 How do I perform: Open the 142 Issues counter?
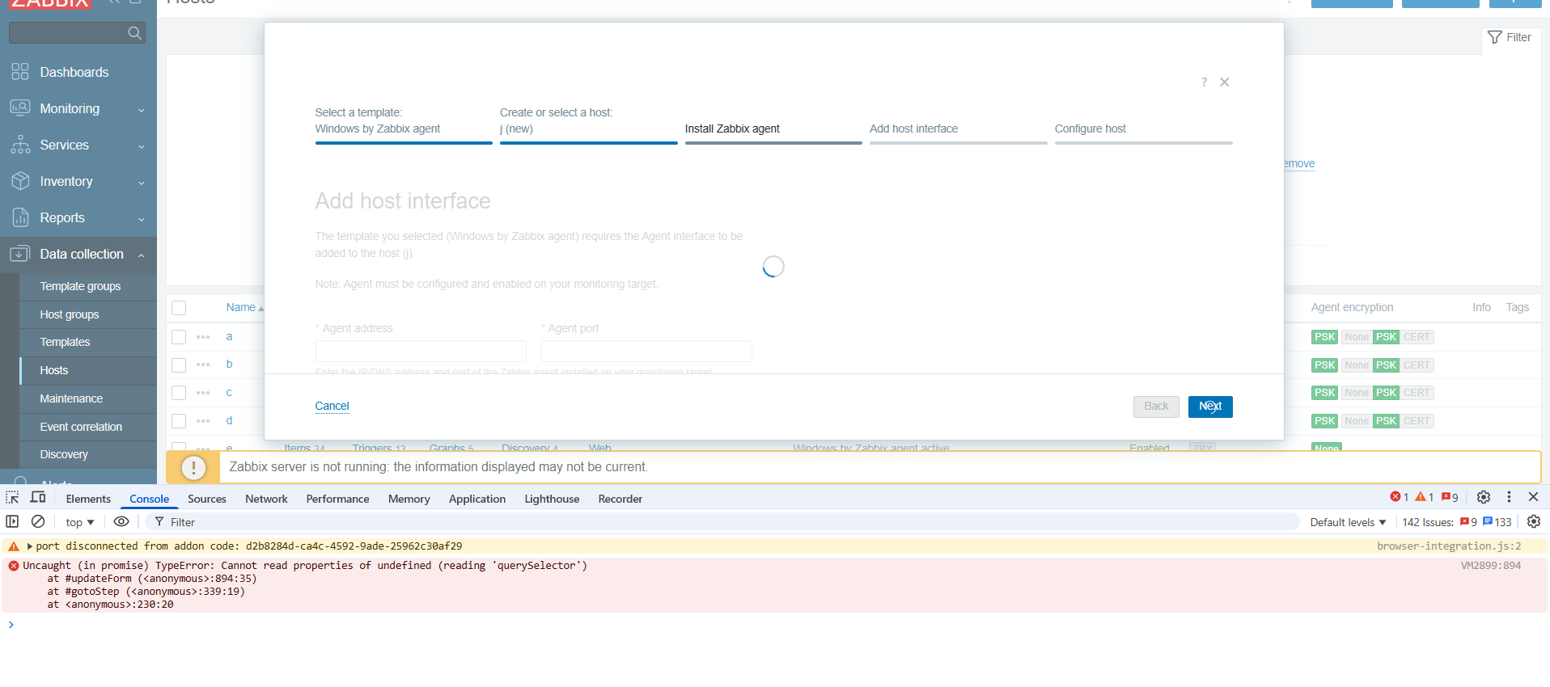pos(1456,522)
